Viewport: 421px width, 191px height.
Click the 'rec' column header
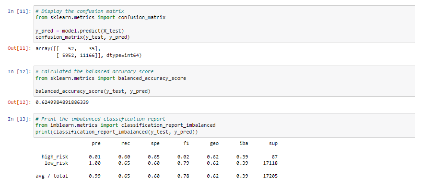point(126,144)
